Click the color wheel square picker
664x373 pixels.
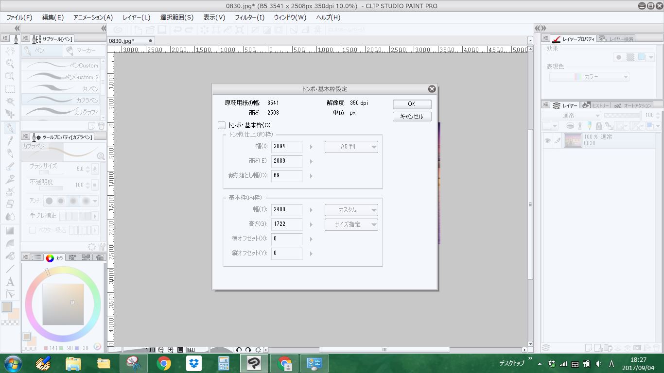pos(63,304)
